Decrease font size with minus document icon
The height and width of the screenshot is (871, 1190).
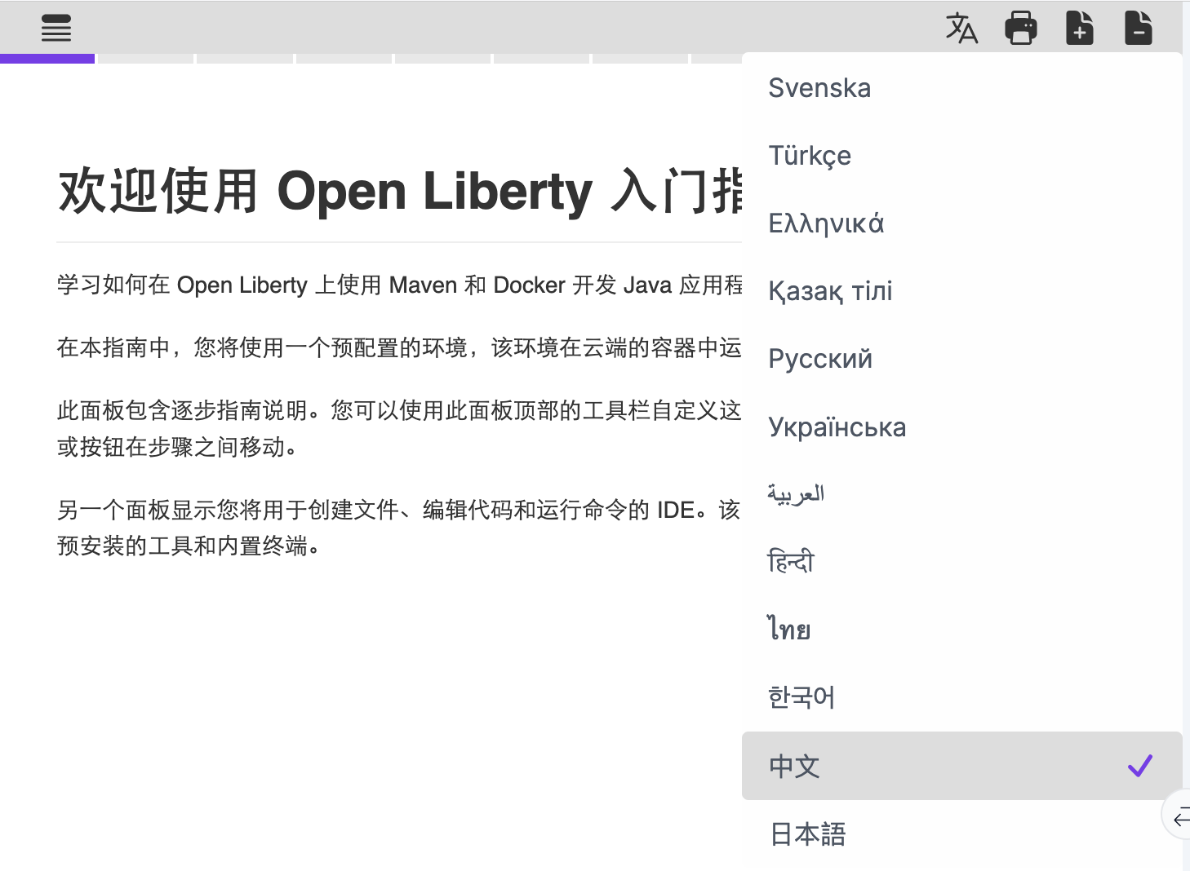click(1139, 28)
